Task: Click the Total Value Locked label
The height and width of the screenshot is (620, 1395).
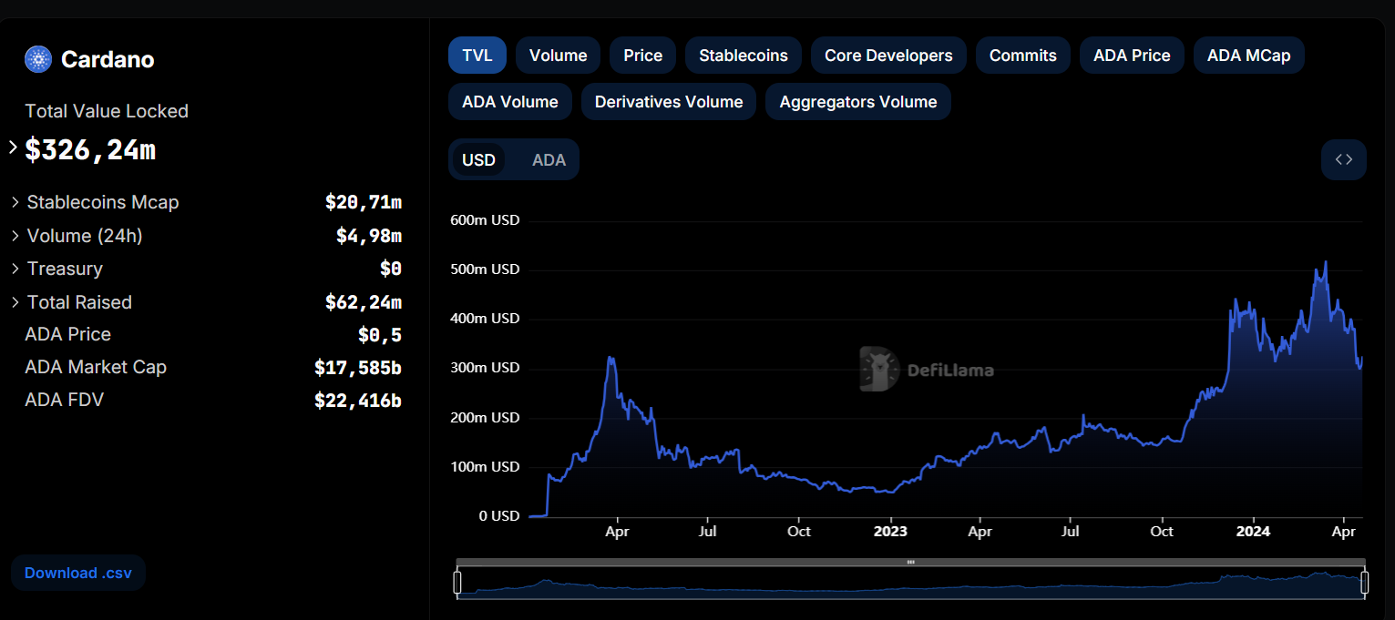Action: [x=107, y=111]
